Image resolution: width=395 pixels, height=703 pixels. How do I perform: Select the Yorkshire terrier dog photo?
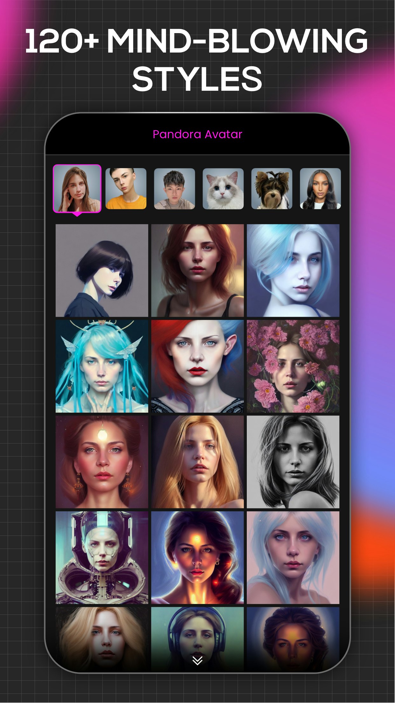coord(272,188)
